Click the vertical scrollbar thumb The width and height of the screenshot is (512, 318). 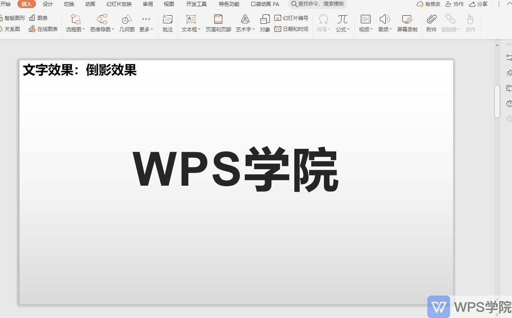pyautogui.click(x=497, y=101)
